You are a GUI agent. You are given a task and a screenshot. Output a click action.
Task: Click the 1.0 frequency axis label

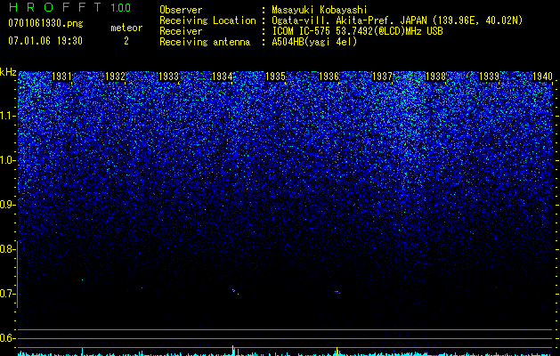pyautogui.click(x=6, y=160)
